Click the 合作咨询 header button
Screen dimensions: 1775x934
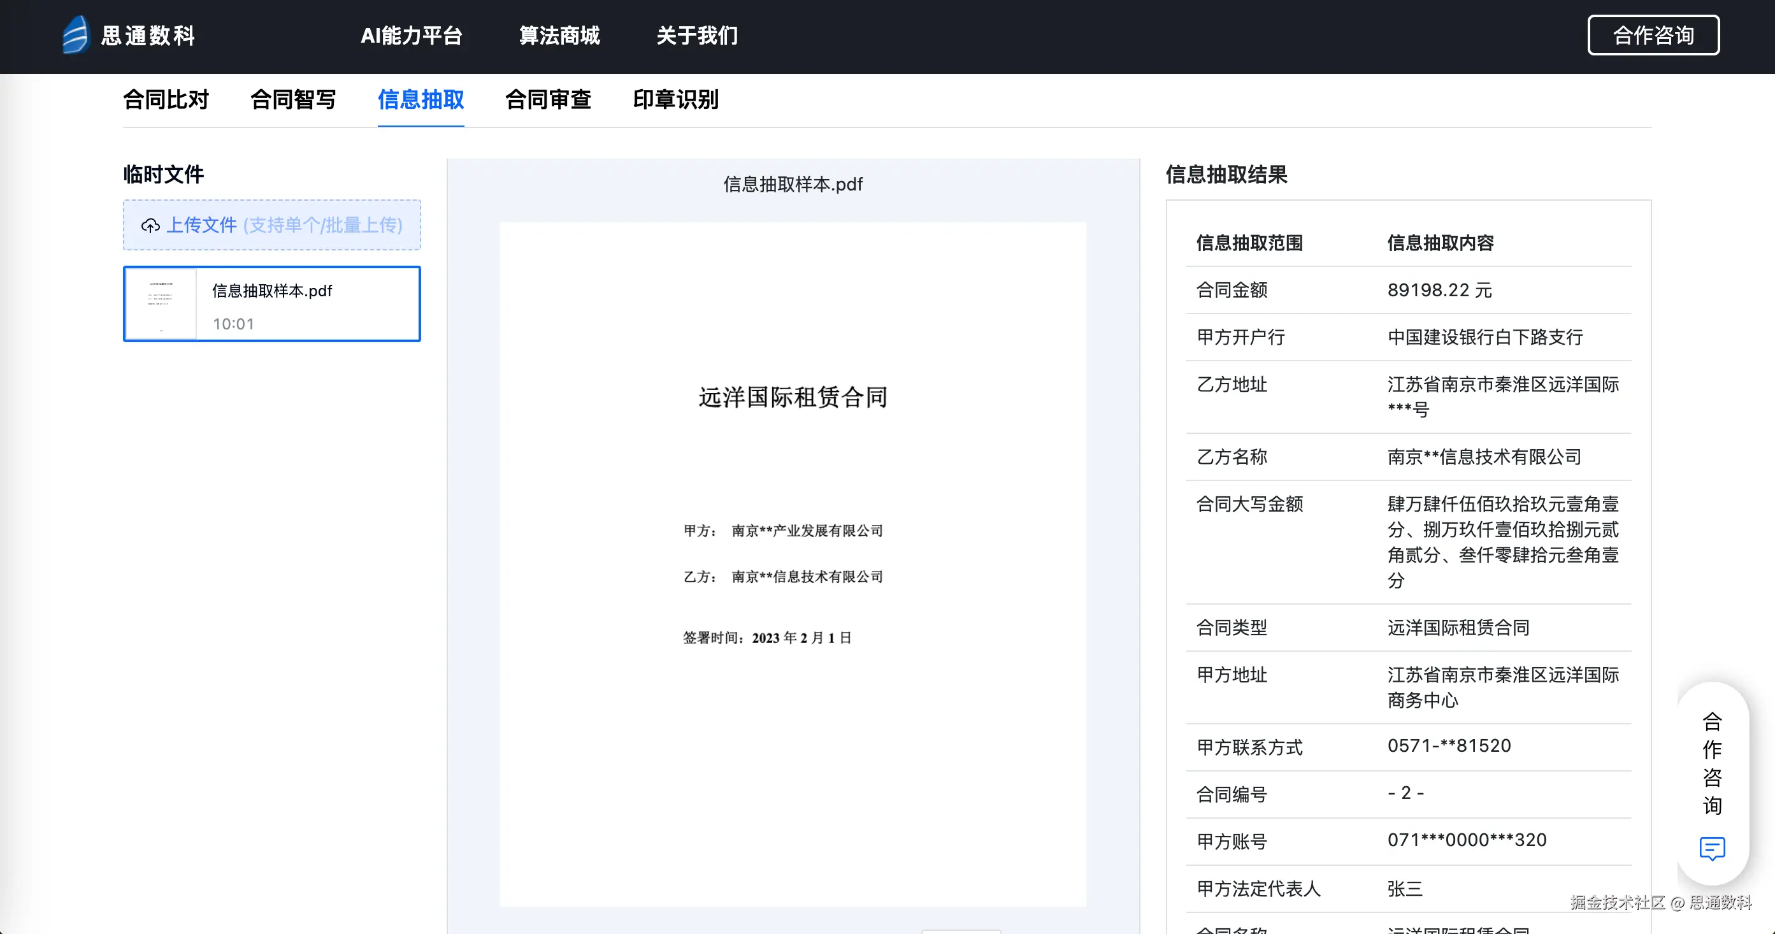[1653, 35]
